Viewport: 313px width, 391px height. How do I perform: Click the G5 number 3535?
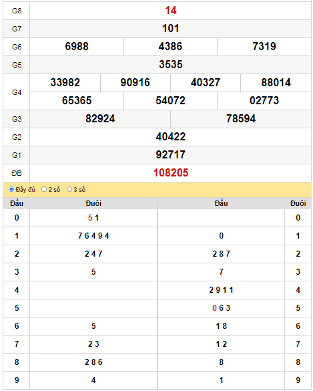(171, 64)
